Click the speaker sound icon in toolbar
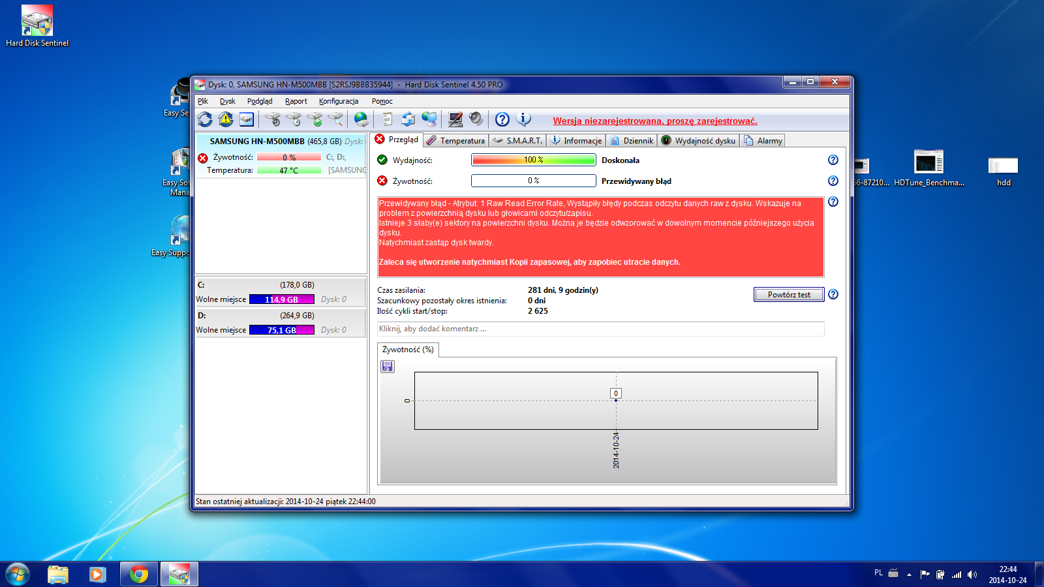Screen dimensions: 1044x587 click(x=476, y=119)
